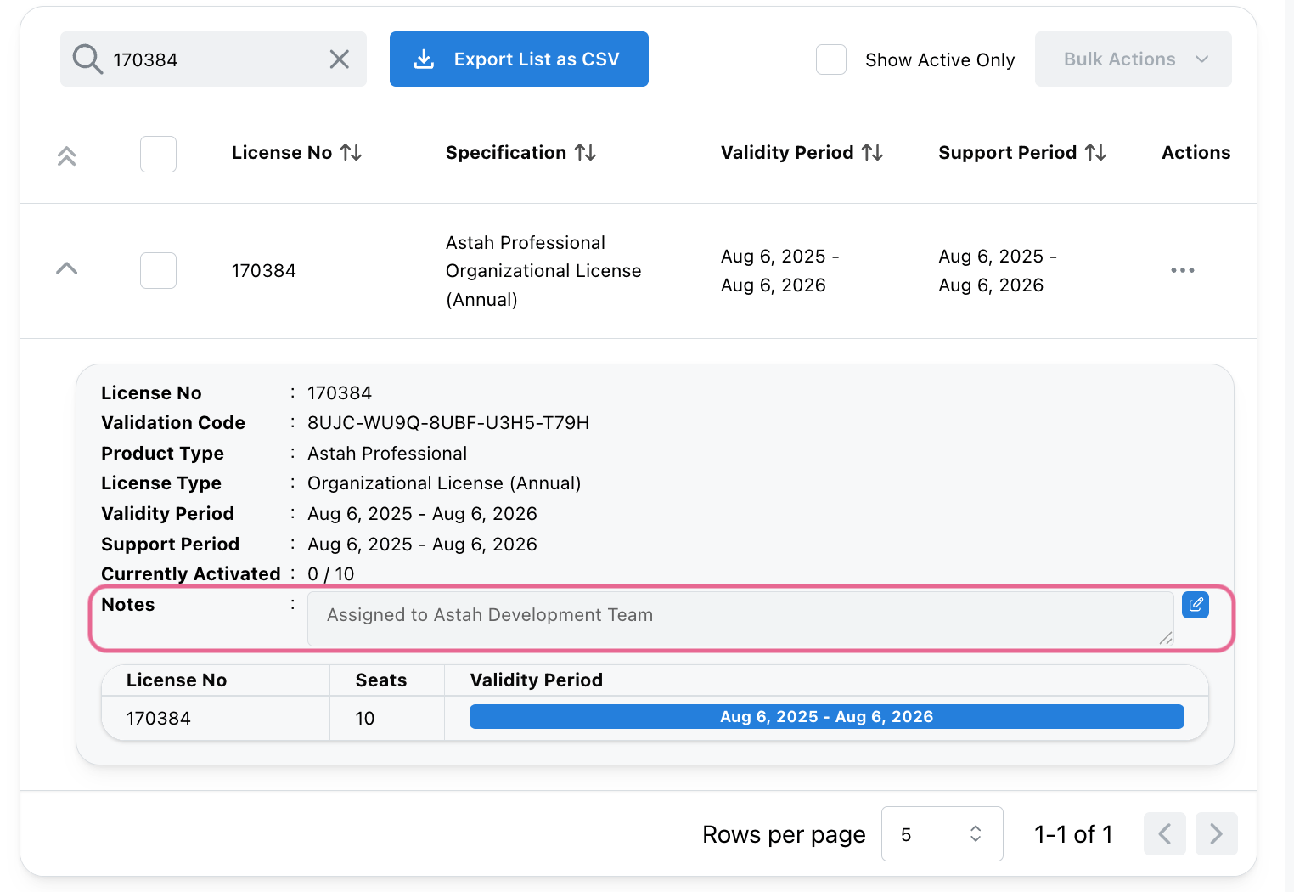Click the magnifier search icon
The image size is (1294, 892).
click(x=87, y=59)
